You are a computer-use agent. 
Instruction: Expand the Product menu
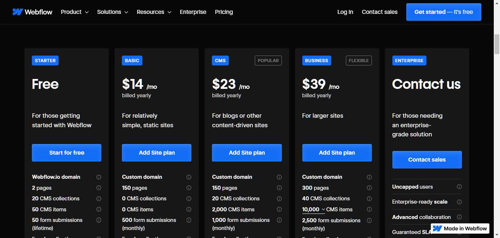75,12
